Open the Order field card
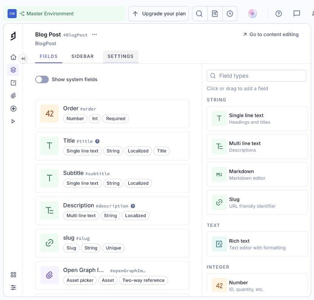The image size is (314, 300). click(112, 114)
